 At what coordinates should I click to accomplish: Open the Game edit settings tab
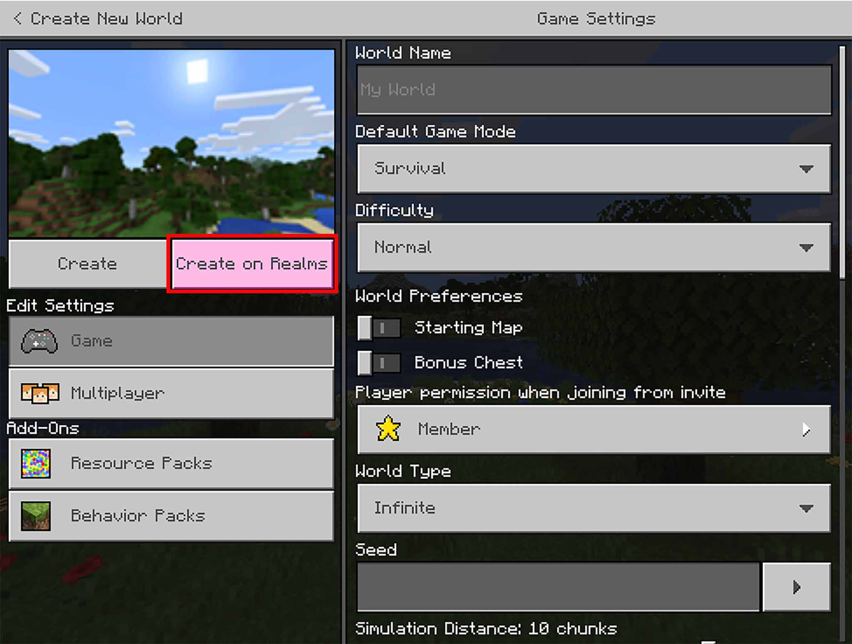(x=172, y=339)
